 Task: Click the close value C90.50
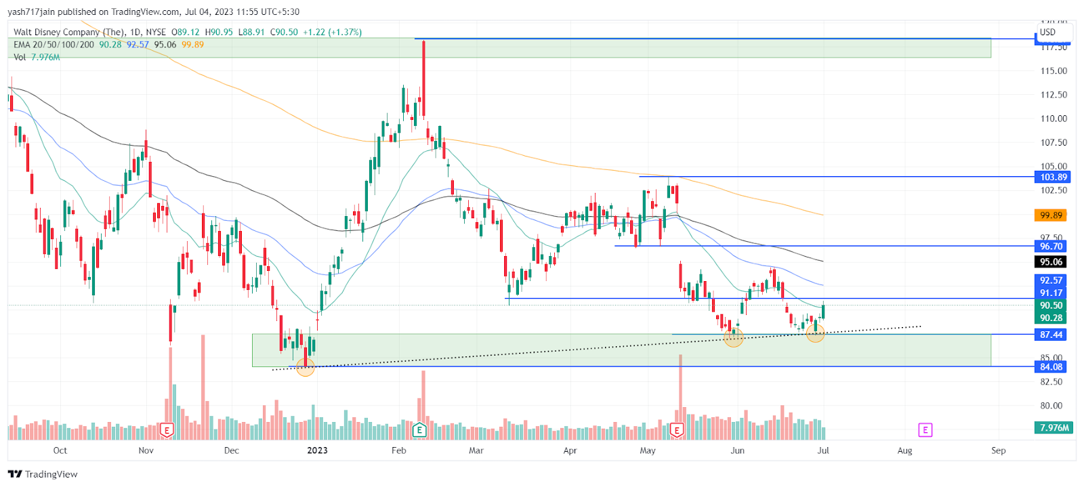click(284, 32)
